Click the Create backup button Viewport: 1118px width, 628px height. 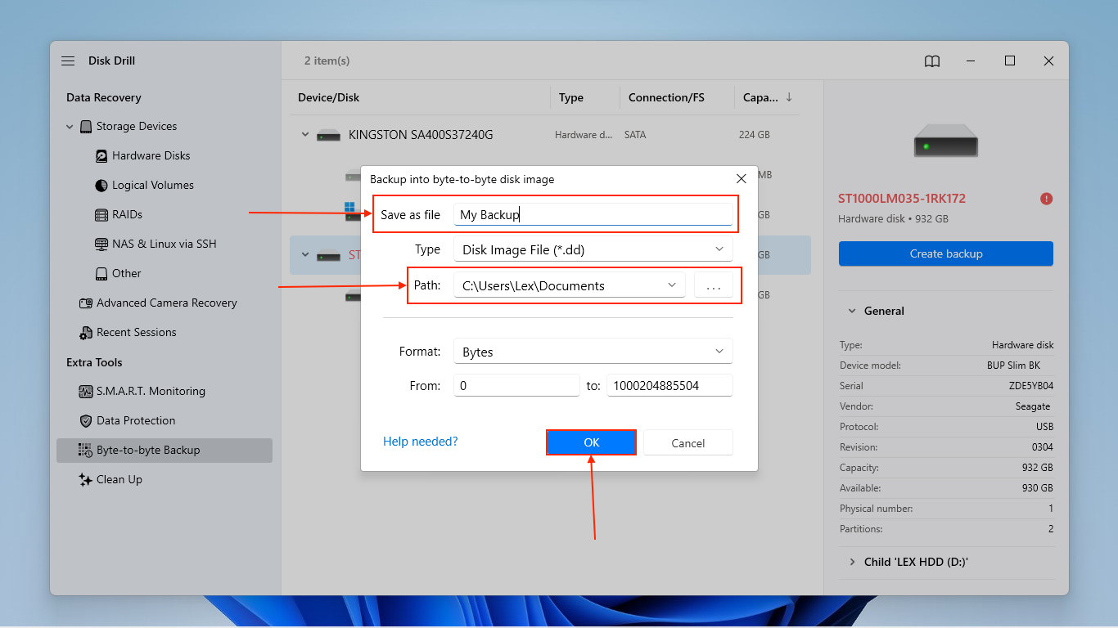point(945,253)
